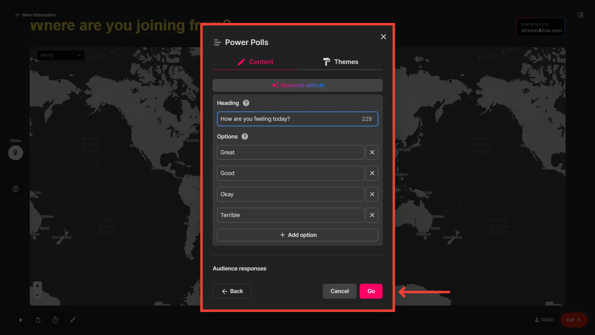The width and height of the screenshot is (595, 335).
Task: Click the Heading text input field
Action: tap(288, 119)
